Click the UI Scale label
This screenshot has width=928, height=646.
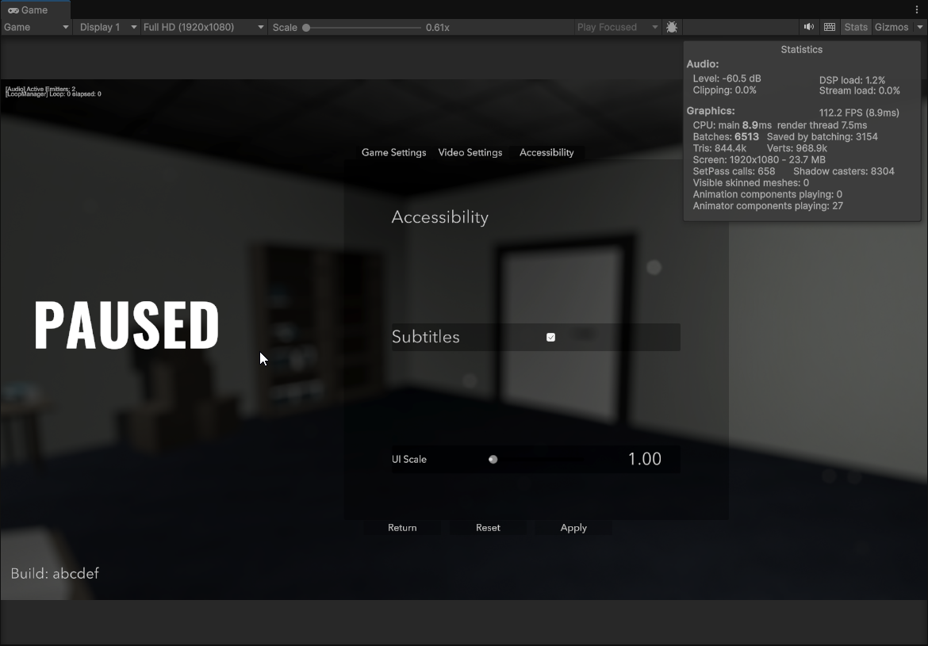click(x=409, y=459)
